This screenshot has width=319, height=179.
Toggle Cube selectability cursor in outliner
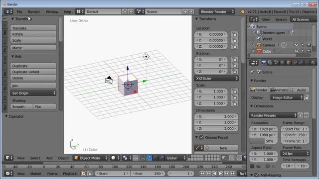click(x=303, y=51)
